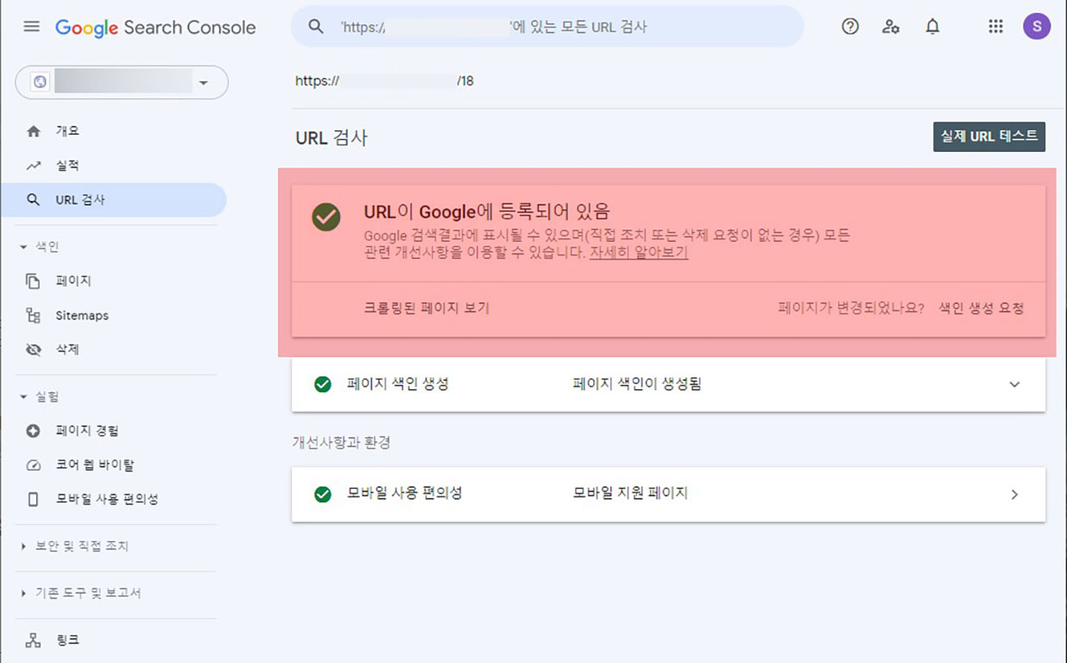Open the notifications bell

tap(932, 27)
